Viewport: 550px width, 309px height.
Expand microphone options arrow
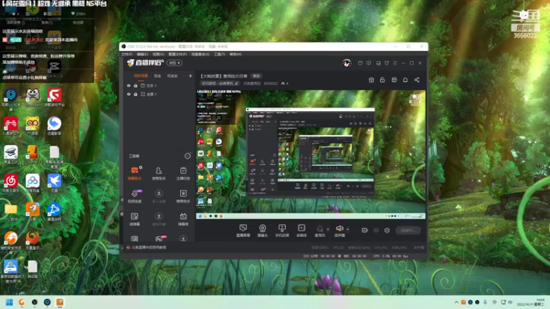pyautogui.click(x=328, y=229)
